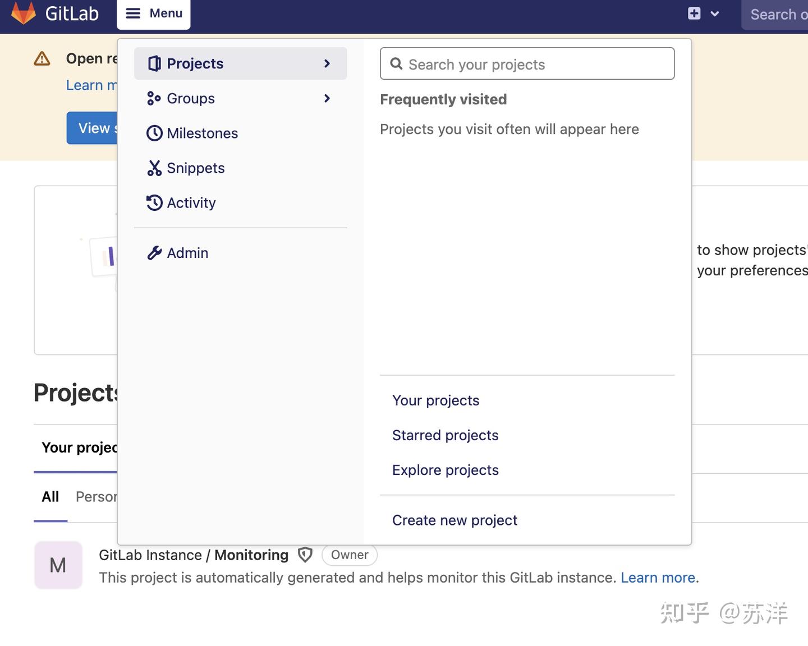Screen dimensions: 808x646
Task: Select the Projects icon in the menu
Action: click(x=154, y=63)
